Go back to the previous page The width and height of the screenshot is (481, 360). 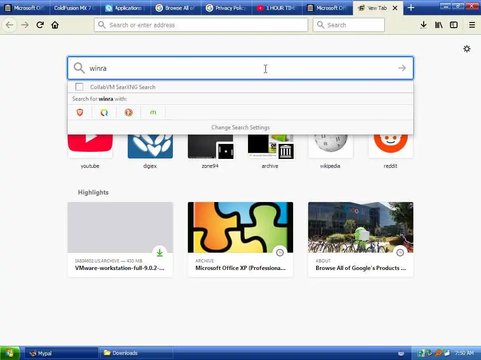click(x=9, y=25)
